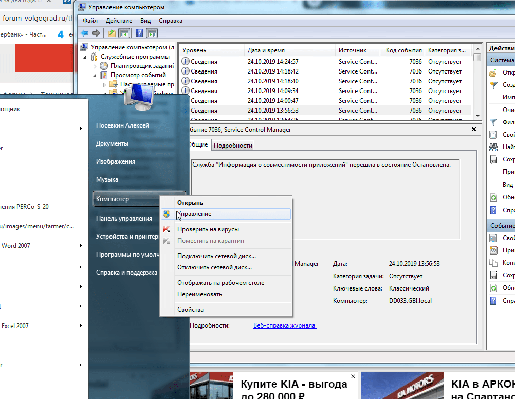The height and width of the screenshot is (399, 515).
Task: Switch to the Подробности tab
Action: tap(233, 146)
